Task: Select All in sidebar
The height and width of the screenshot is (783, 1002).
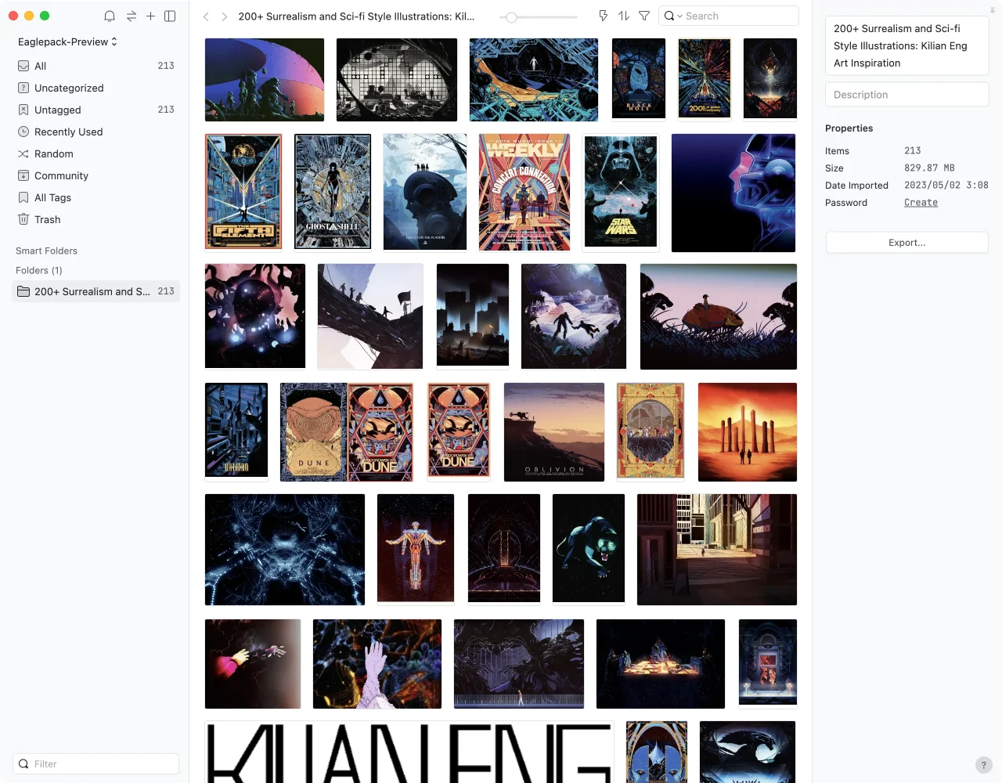Action: tap(96, 66)
